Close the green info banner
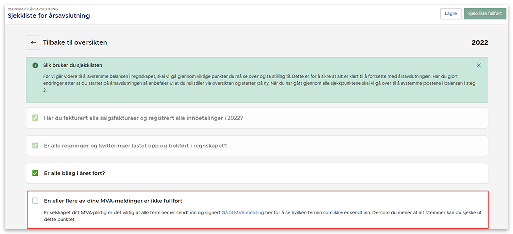Screen dimensions: 513x234 pos(478,66)
